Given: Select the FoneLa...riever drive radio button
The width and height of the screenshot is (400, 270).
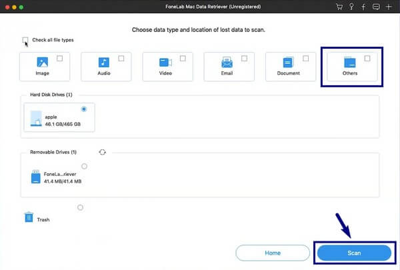Looking at the screenshot, I should pos(84,167).
